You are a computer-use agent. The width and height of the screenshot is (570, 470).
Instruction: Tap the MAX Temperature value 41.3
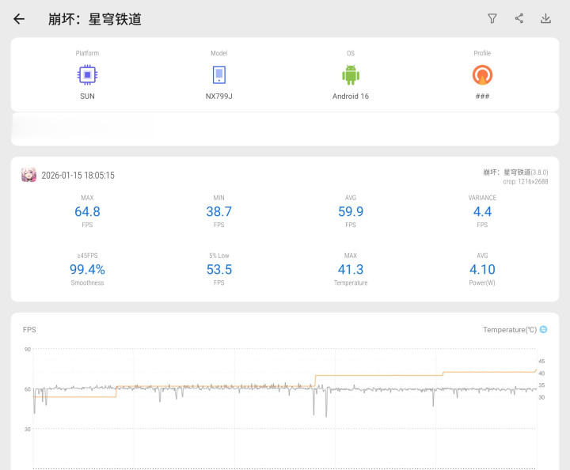(x=351, y=269)
